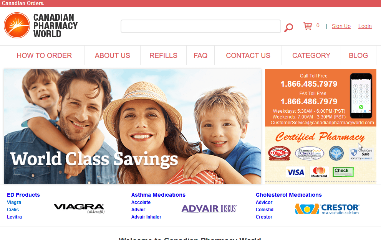
Task: Click the Canadian Pharmacy World sun logo
Action: 17,25
